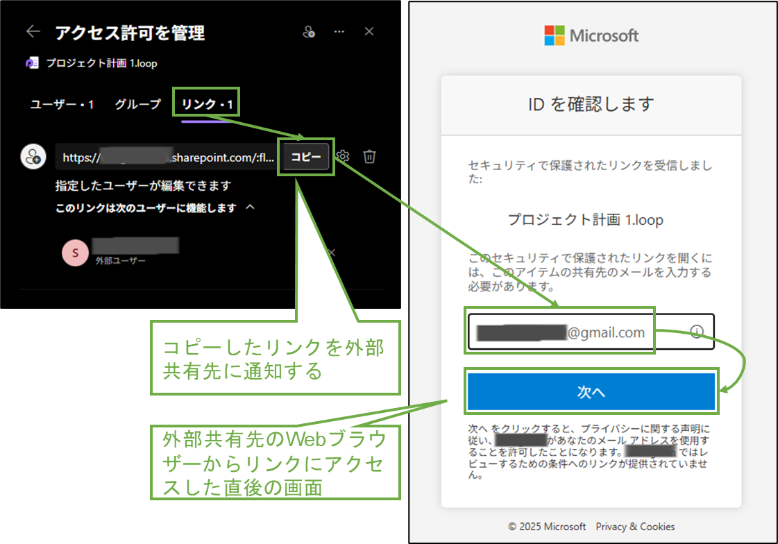This screenshot has width=778, height=544.
Task: Switch to the ユーザー・1 tab
Action: 62,104
